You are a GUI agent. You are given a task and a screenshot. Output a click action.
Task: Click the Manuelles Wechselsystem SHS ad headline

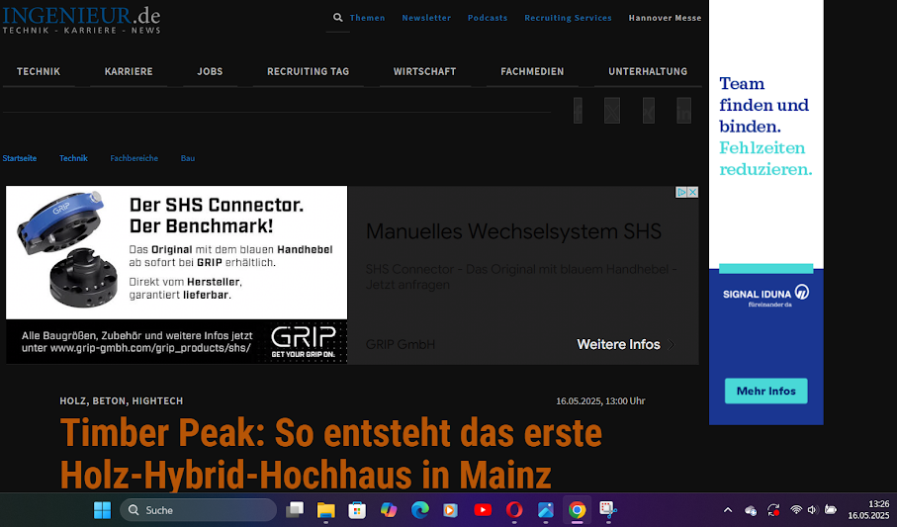click(513, 231)
